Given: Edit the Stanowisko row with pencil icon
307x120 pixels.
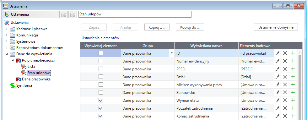Looking at the screenshot, I should click(x=277, y=92).
